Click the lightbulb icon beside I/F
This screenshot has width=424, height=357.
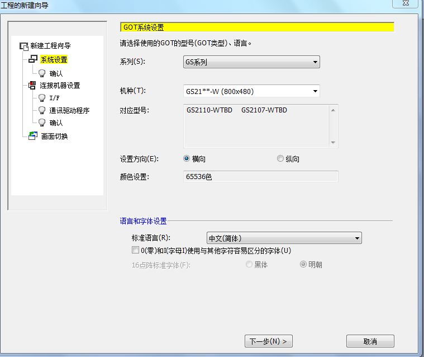point(42,98)
